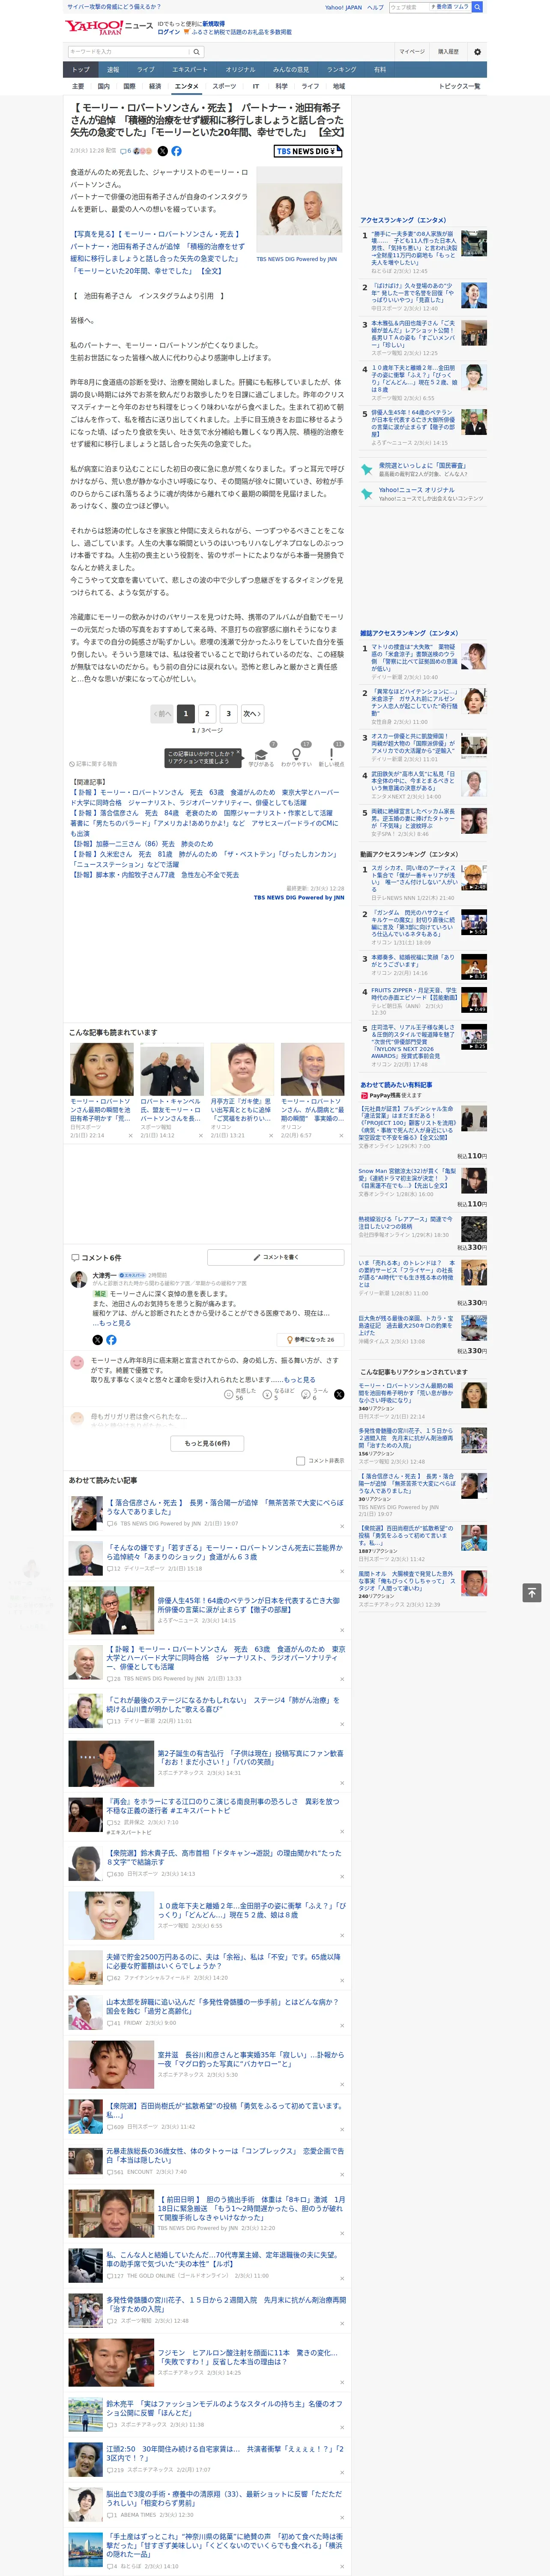Screen dimensions: 550x2576
Task: Open article 落合信彦さん・死去 長男・落合陽一
Action: 224,1507
